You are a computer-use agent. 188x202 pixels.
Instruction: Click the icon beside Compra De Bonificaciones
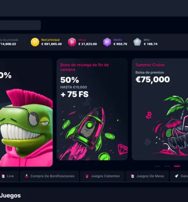point(27,176)
